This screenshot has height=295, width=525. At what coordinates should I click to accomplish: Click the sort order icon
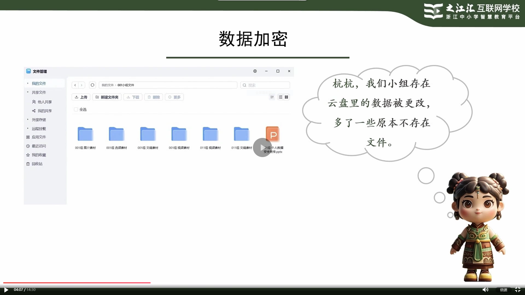coord(272,97)
